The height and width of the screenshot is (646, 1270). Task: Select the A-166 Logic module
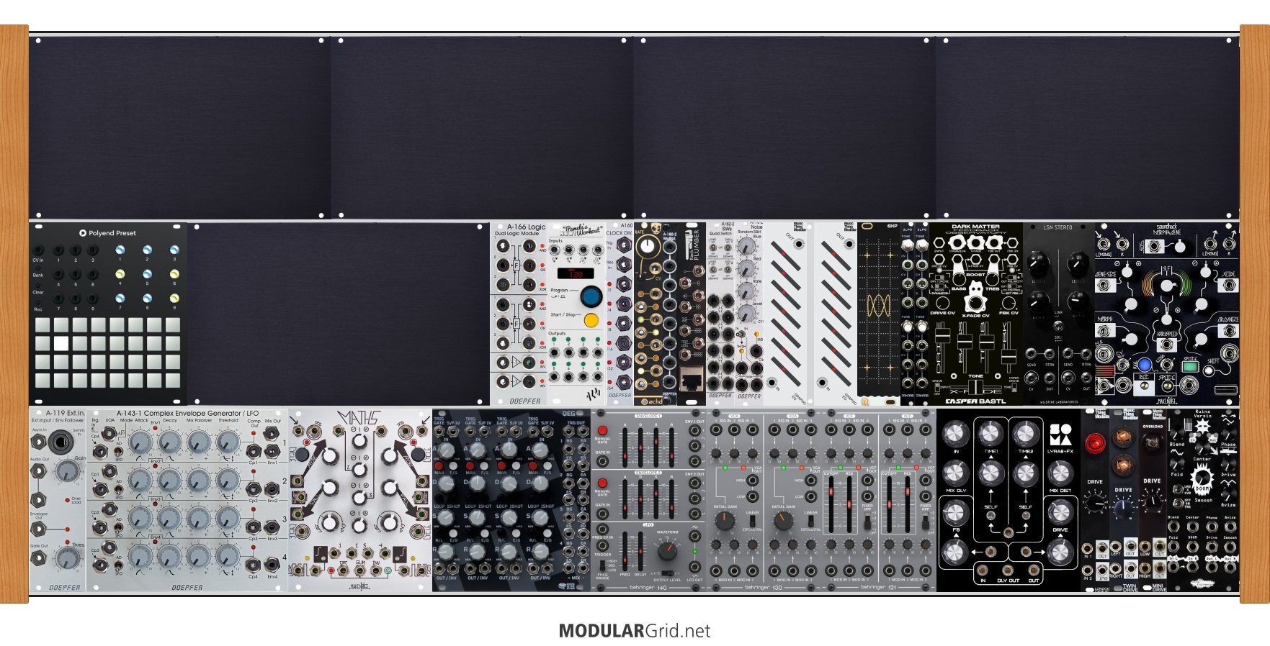point(519,314)
